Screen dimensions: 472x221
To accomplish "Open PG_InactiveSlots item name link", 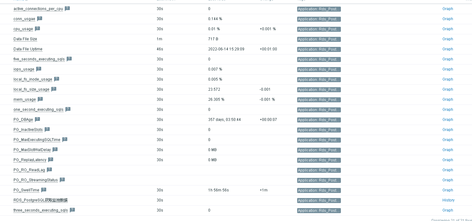I will [28, 130].
